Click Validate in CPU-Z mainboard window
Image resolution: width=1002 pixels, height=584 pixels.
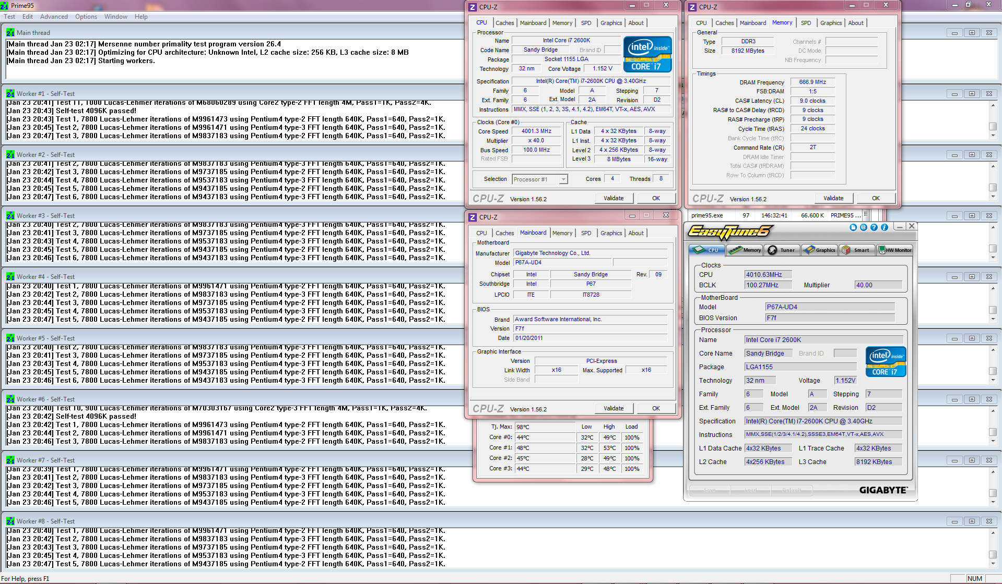pos(614,408)
